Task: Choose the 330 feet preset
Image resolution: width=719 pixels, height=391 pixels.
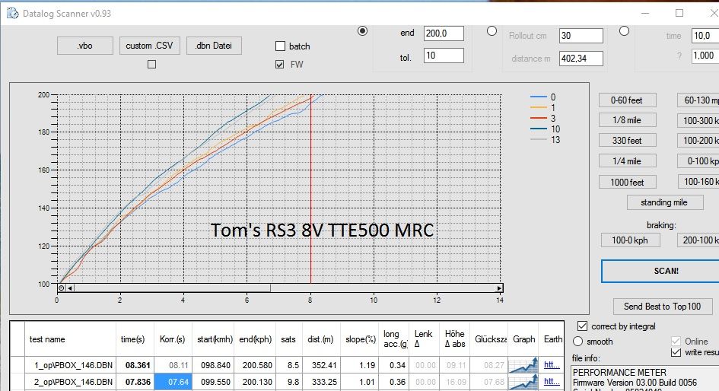Action: (x=627, y=141)
